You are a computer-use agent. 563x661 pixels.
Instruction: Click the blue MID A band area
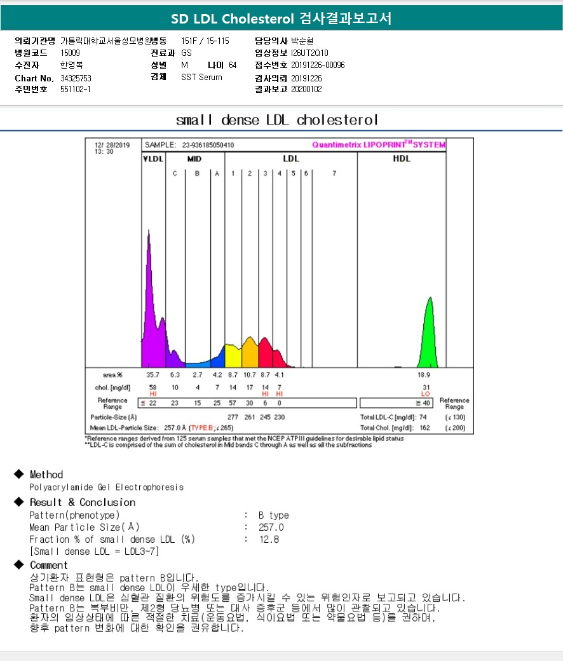click(x=218, y=360)
